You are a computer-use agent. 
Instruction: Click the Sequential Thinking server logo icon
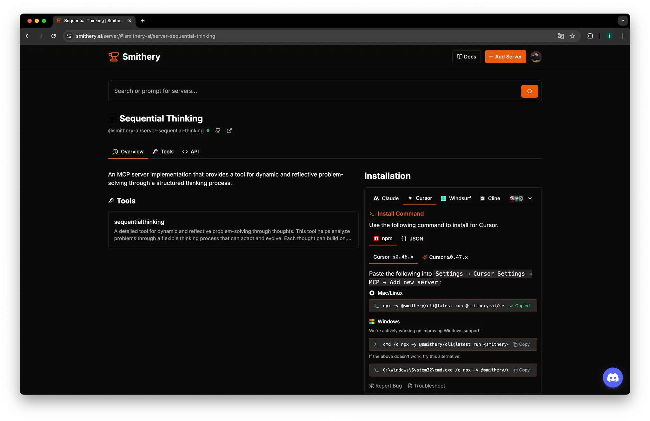click(x=112, y=119)
